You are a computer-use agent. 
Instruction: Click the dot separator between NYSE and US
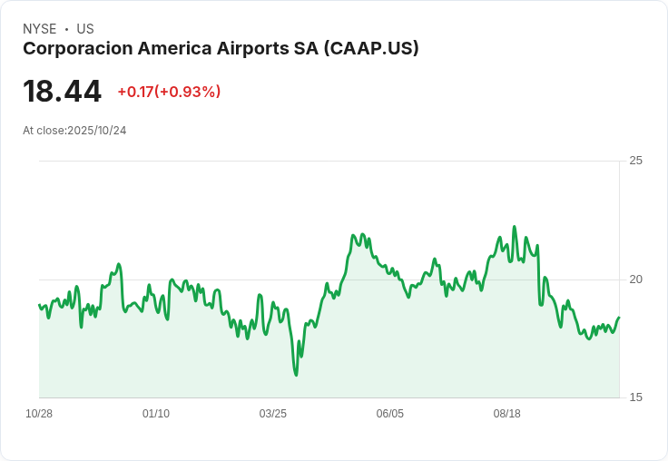click(66, 29)
